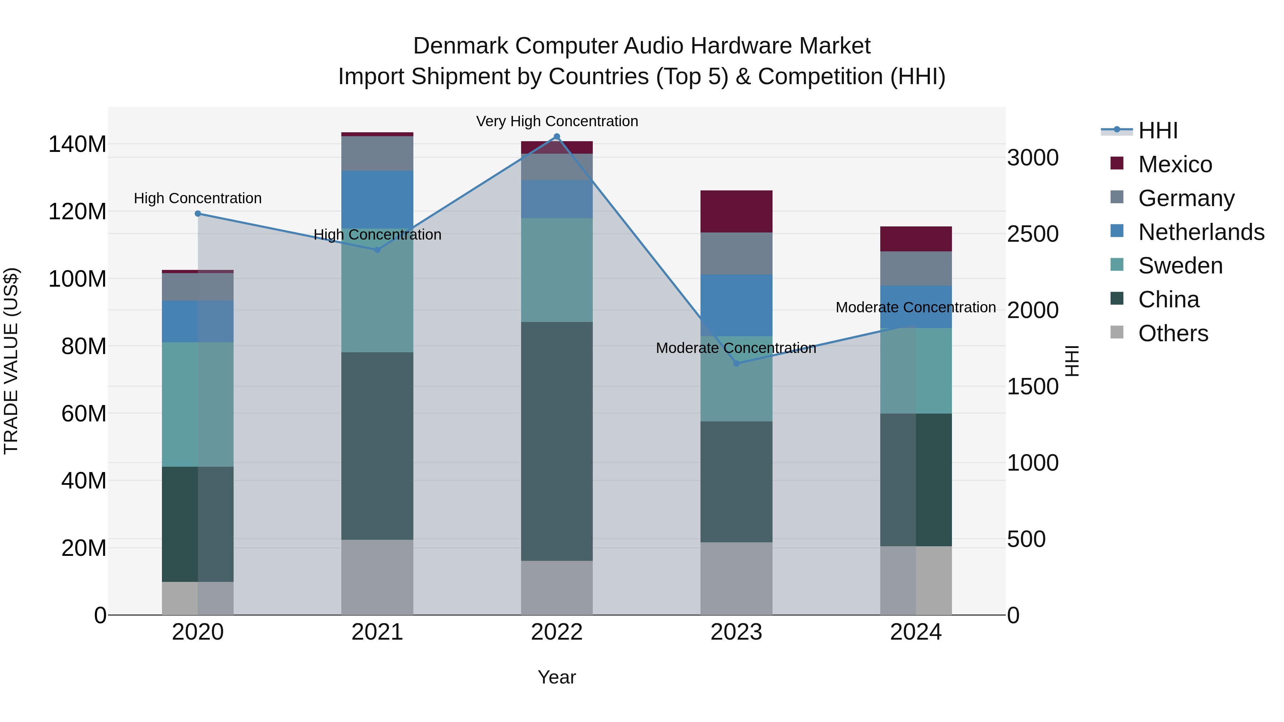Click the 2021 x-axis label
Screen dimensions: 1284x722
click(377, 632)
